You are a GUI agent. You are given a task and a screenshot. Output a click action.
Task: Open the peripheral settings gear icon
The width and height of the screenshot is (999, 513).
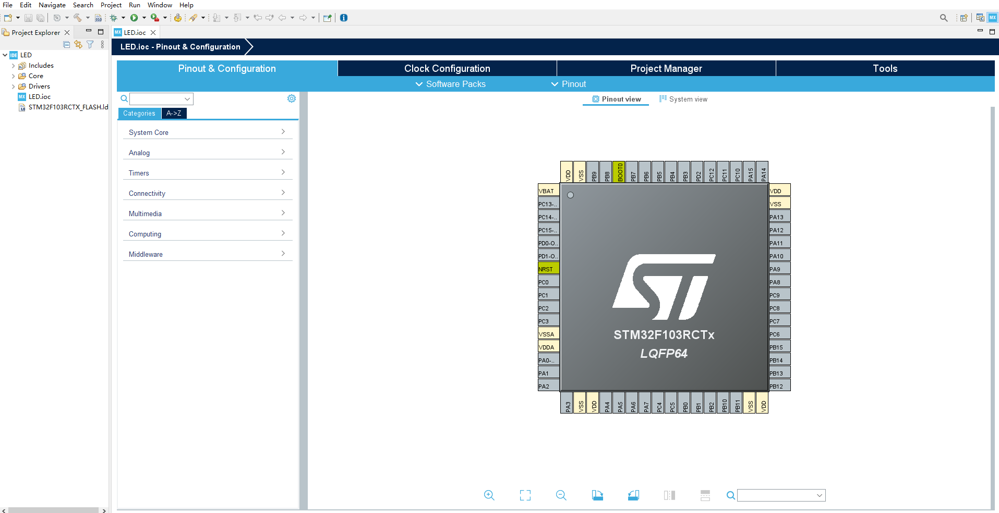291,98
